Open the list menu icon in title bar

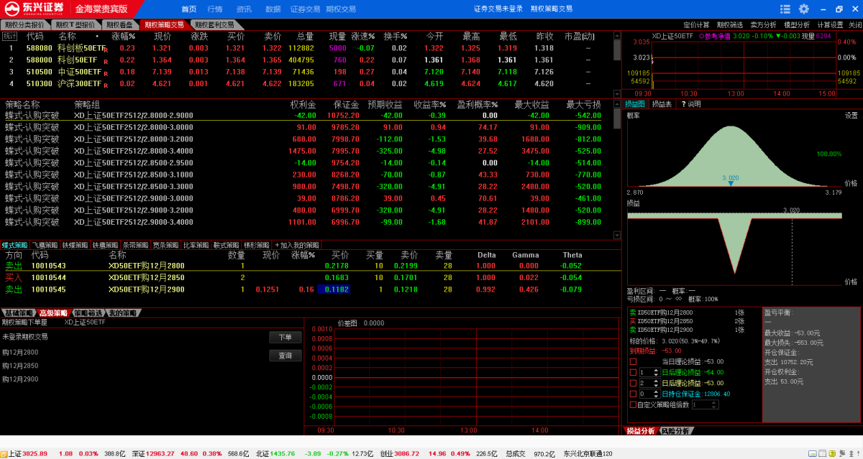(786, 9)
